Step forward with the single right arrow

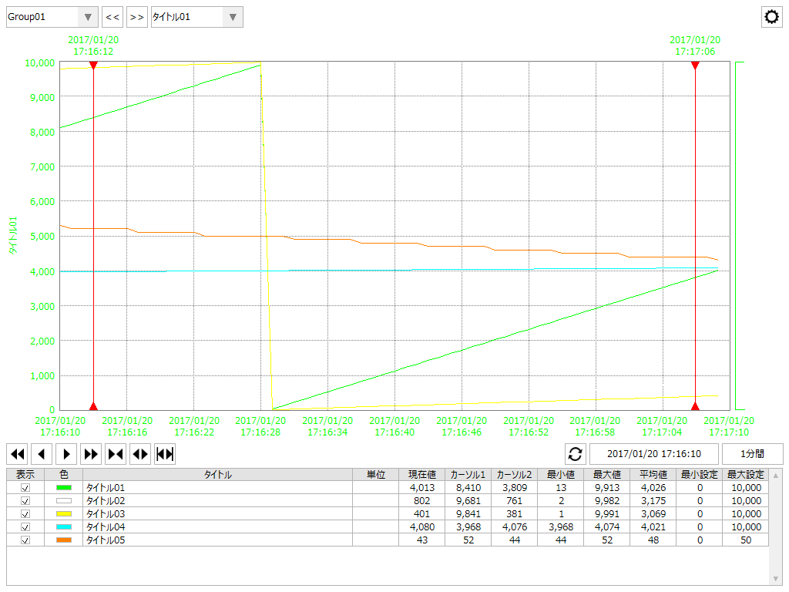pyautogui.click(x=66, y=454)
